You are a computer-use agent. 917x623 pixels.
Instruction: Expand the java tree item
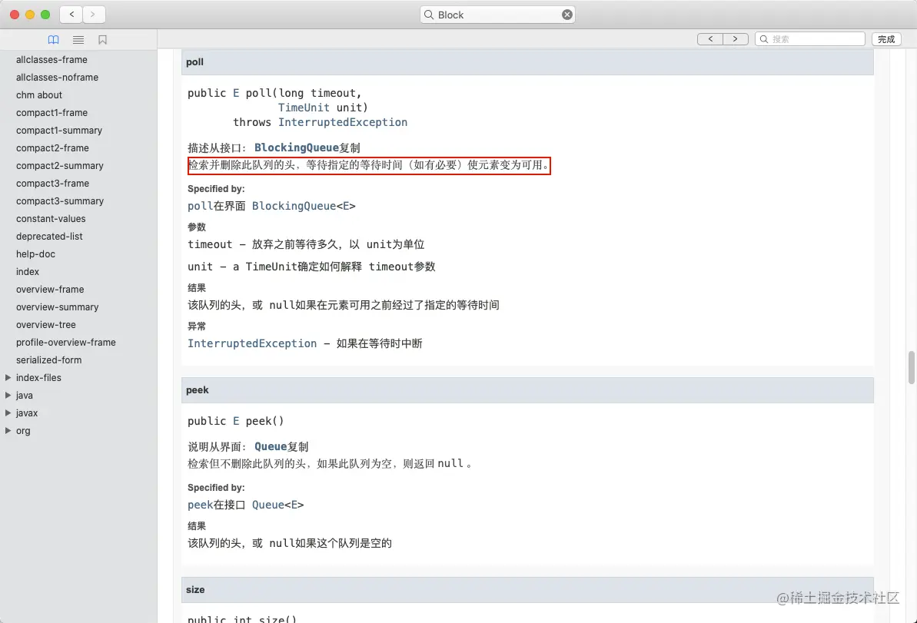tap(9, 395)
